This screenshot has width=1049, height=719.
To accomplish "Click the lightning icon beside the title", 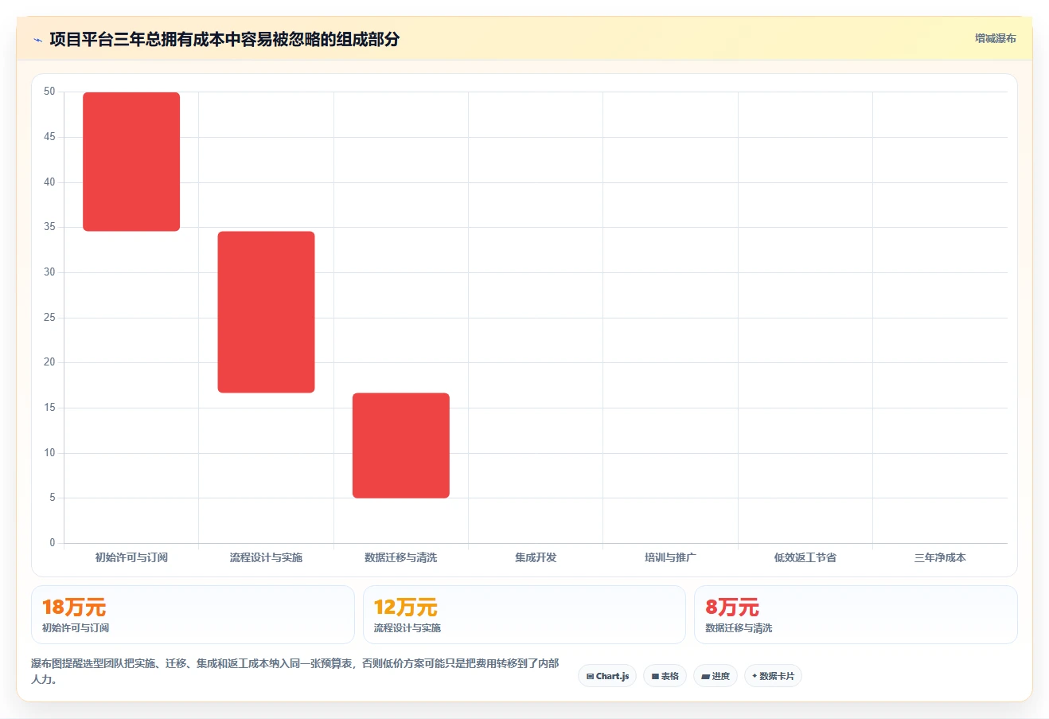I will (37, 40).
